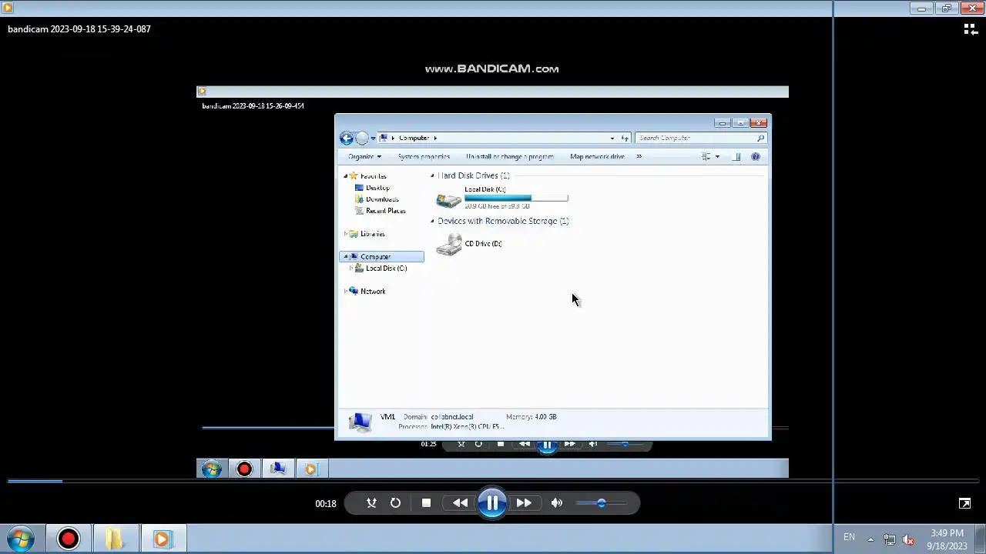Open the view options dropdown arrow
The width and height of the screenshot is (986, 554).
coord(717,156)
